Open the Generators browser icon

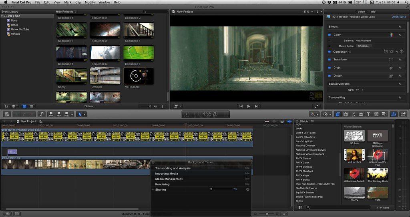tap(376, 114)
